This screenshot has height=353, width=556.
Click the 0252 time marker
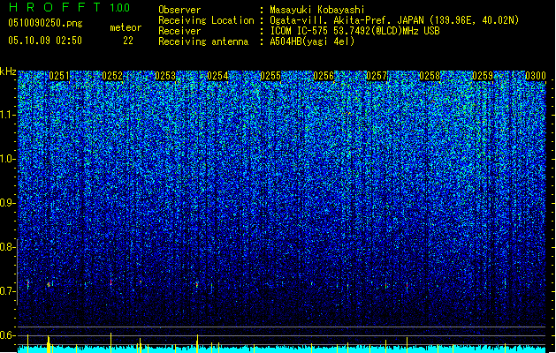[x=112, y=76]
